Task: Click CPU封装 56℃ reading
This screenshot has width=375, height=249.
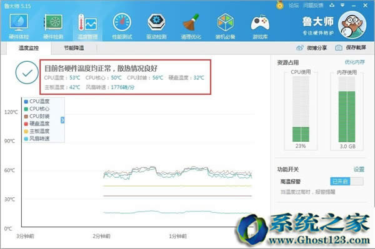Action: click(145, 78)
